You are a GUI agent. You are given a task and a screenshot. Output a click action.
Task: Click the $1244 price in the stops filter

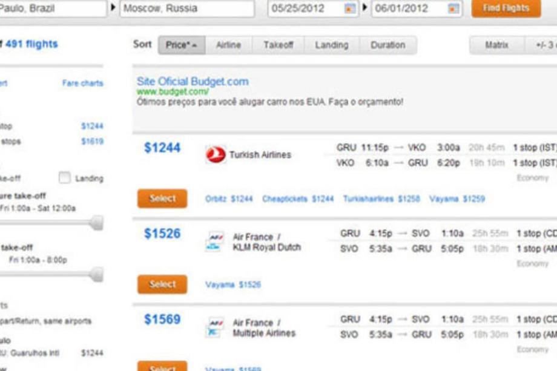(92, 126)
